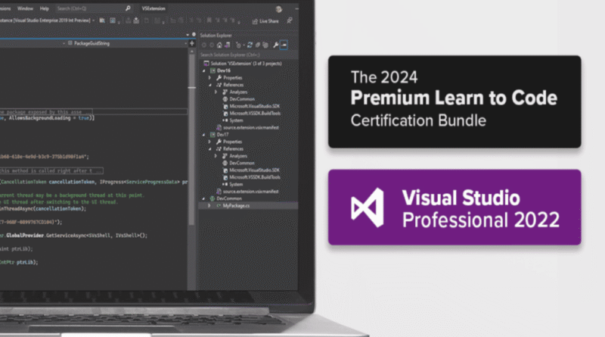Click the GetServiceAsync code line
The image size is (605, 337).
click(73, 236)
